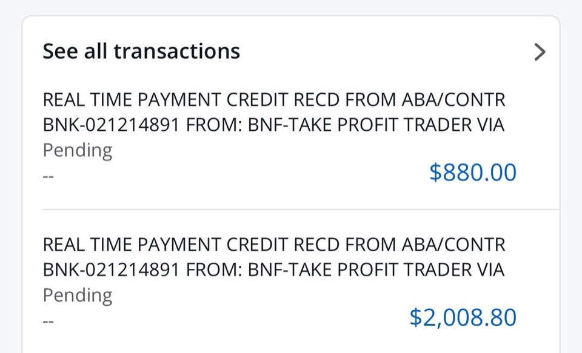Screen dimensions: 582x353
Task: Click the Pending status of the $880.00 payment
Action: [78, 151]
